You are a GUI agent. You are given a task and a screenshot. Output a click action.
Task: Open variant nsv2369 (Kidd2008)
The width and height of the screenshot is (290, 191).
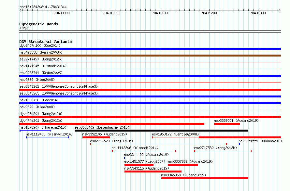pyautogui.click(x=37, y=80)
